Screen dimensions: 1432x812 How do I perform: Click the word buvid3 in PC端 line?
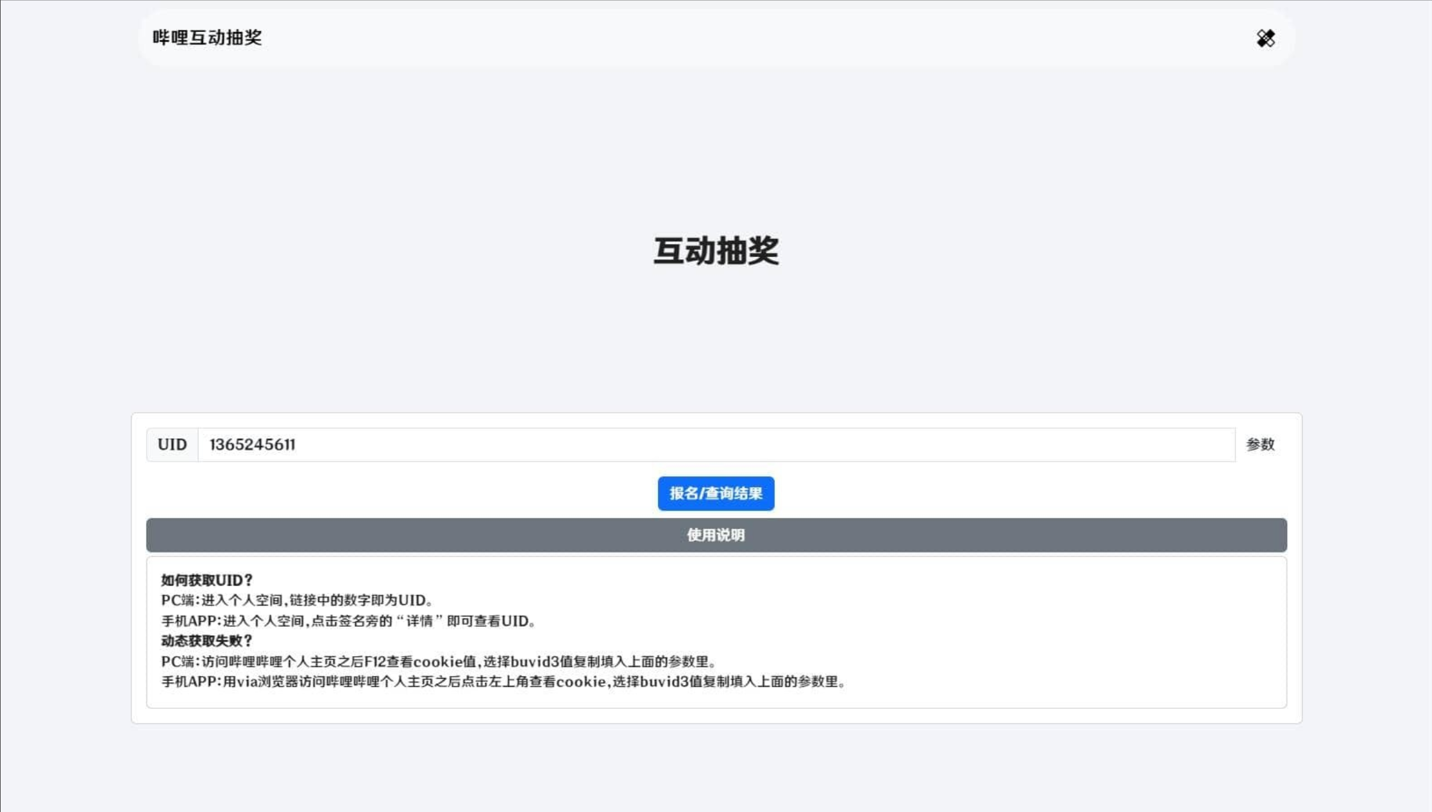tap(535, 661)
